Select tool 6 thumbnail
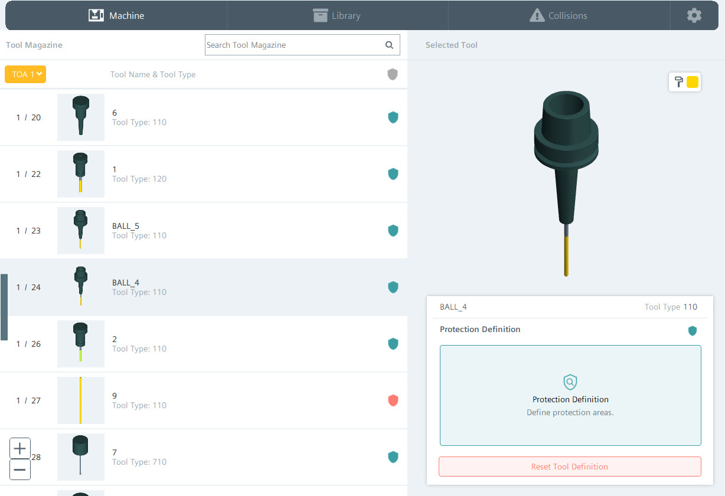 pos(81,117)
